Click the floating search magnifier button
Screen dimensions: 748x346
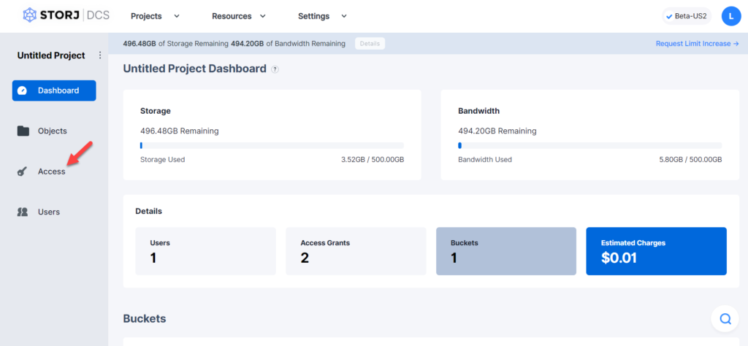coord(725,318)
